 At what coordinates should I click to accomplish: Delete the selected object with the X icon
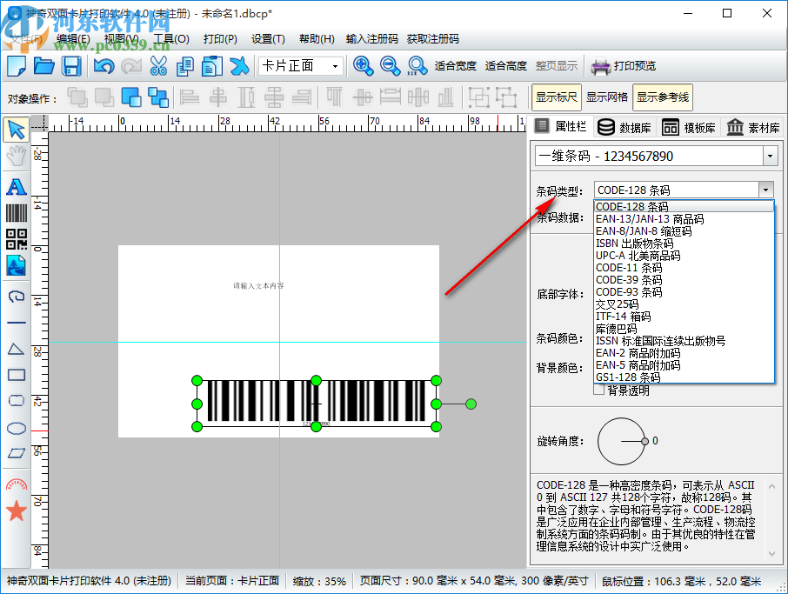pos(239,66)
